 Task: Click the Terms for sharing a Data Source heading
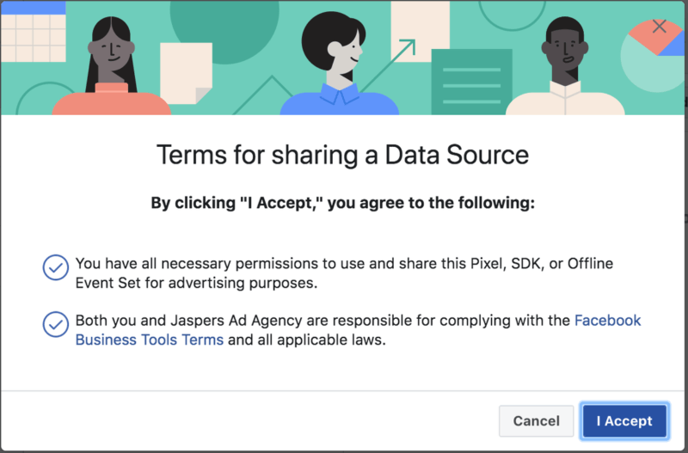[x=342, y=156]
